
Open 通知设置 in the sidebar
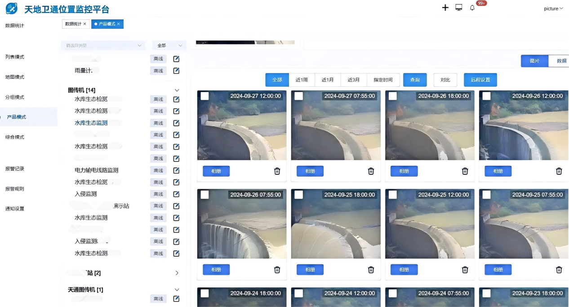click(x=15, y=209)
